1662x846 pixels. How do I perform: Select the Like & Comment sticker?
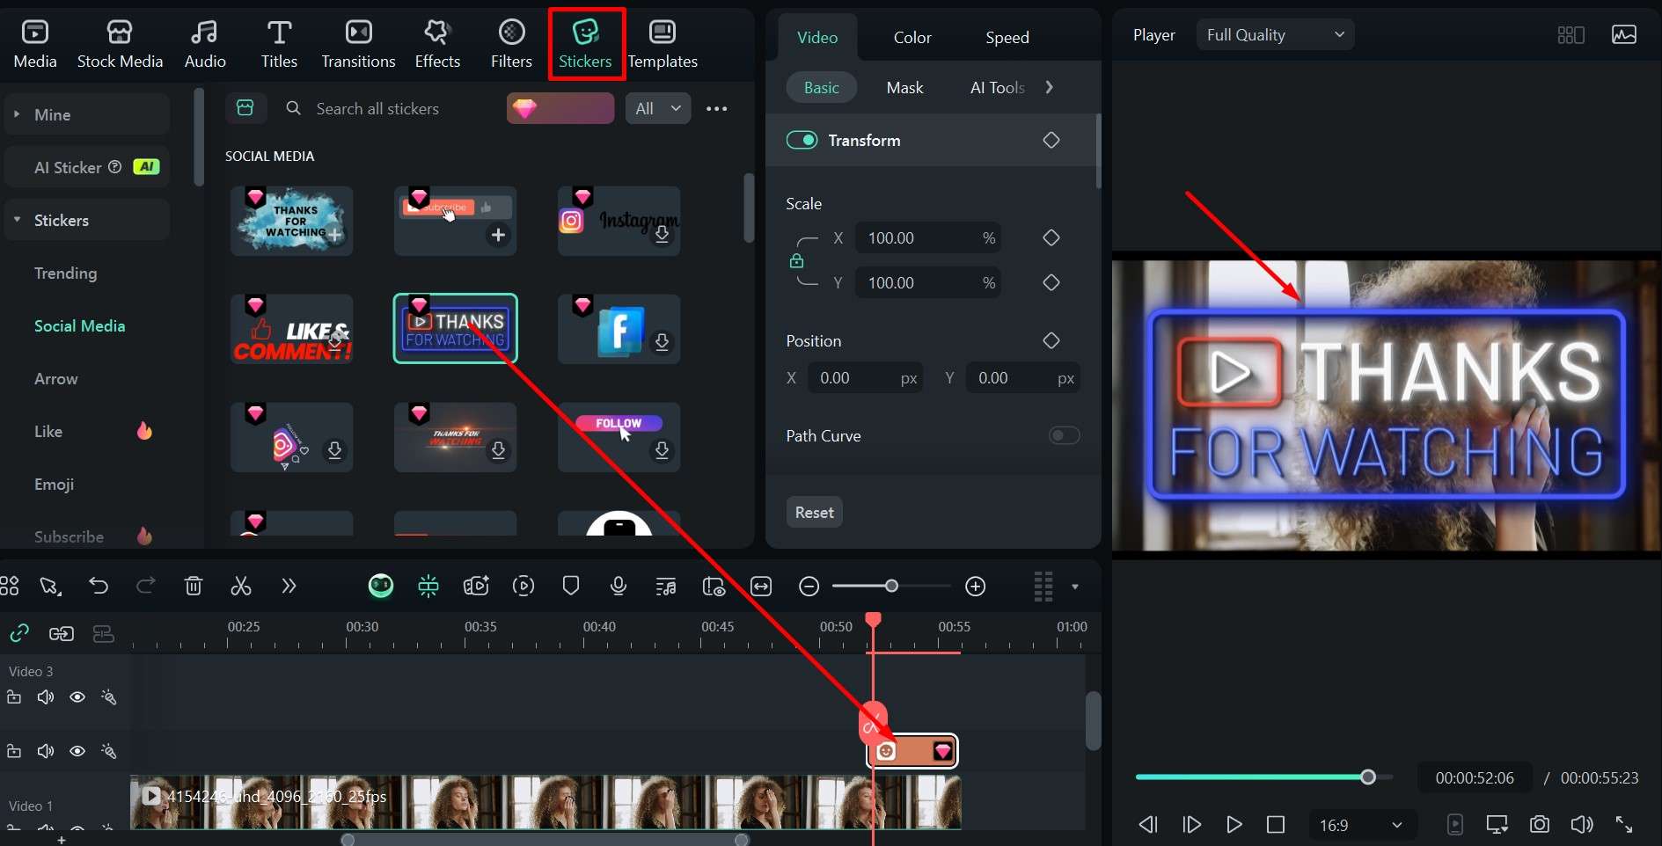pos(291,329)
